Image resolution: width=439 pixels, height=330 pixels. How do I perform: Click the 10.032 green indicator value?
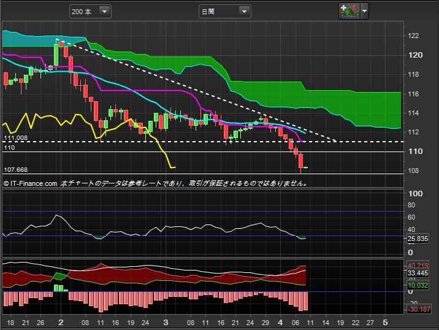tap(418, 285)
